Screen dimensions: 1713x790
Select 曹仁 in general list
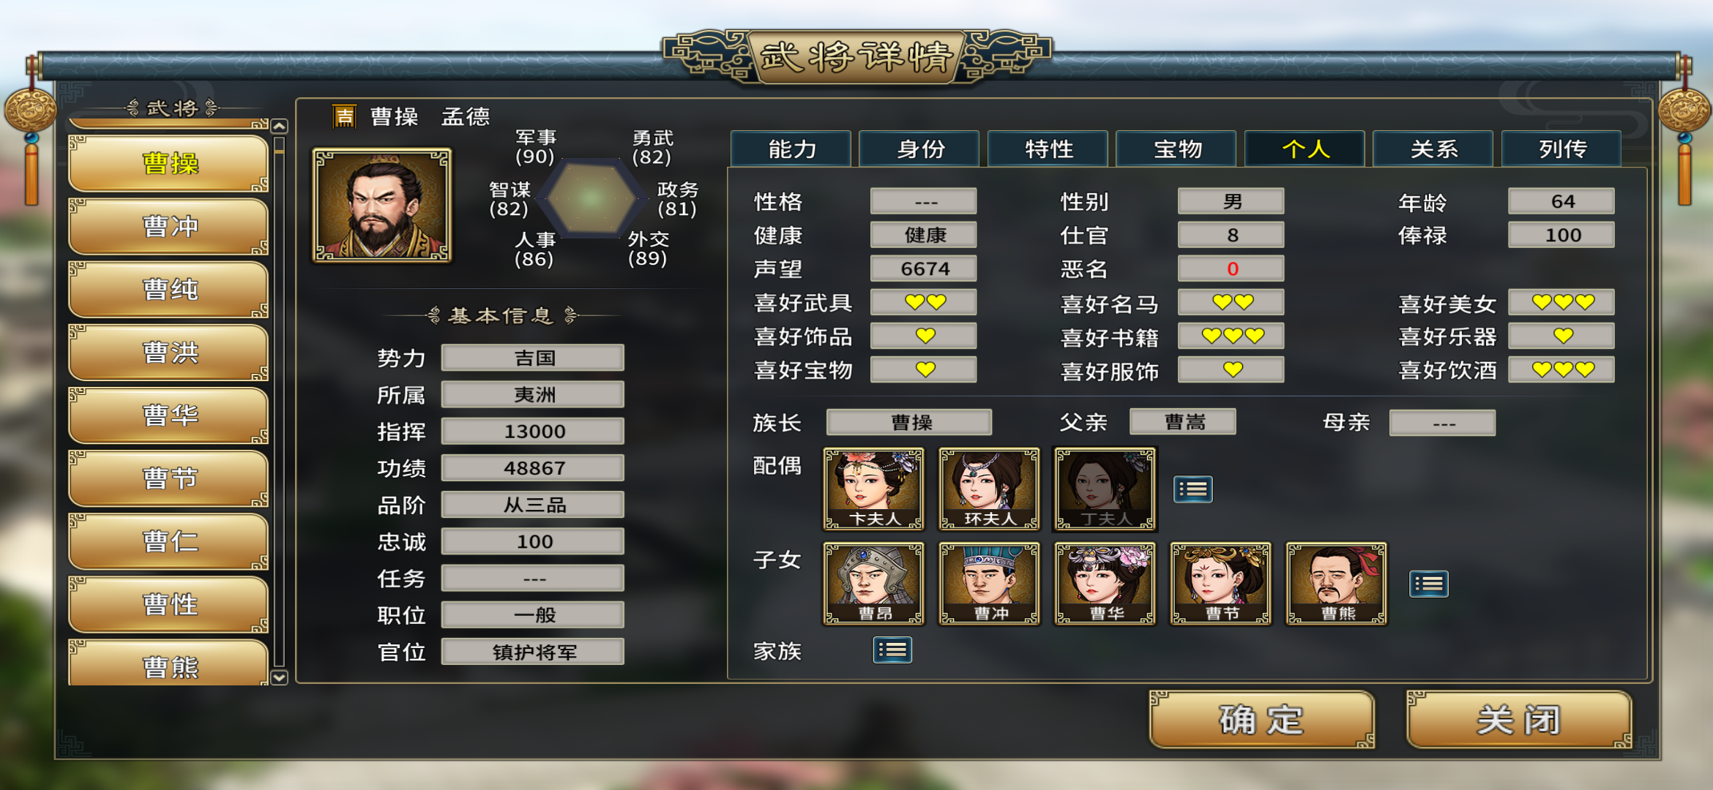pos(169,541)
